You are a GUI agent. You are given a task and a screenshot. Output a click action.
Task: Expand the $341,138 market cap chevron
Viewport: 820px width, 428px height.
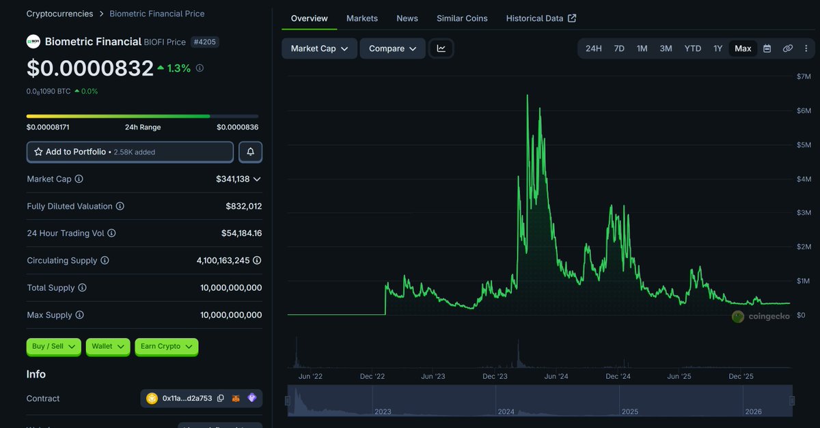tap(257, 179)
